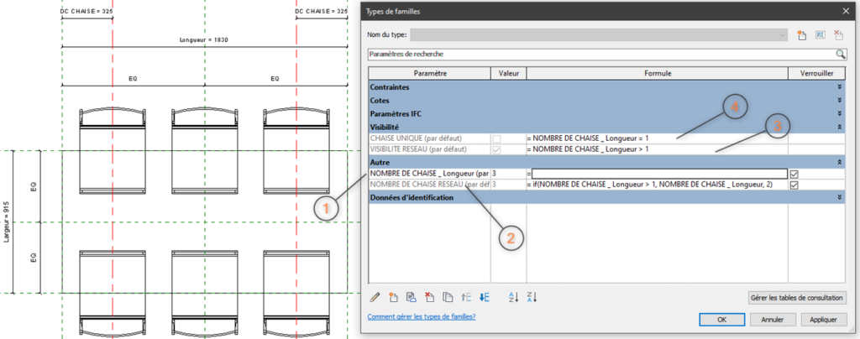Move parameter down with blue arrow icon
860x339 pixels.
click(485, 296)
